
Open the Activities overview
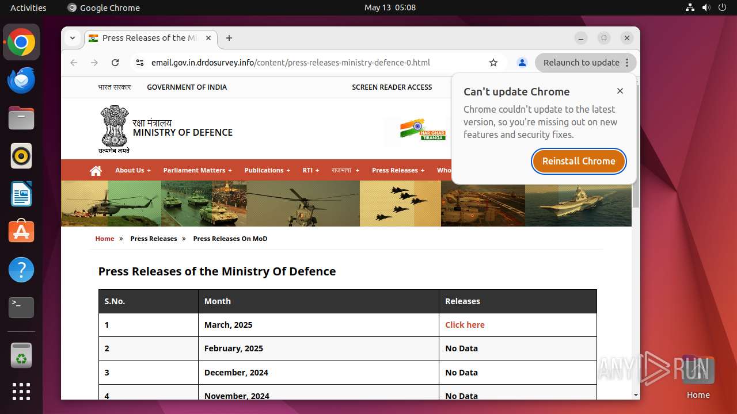click(x=28, y=7)
